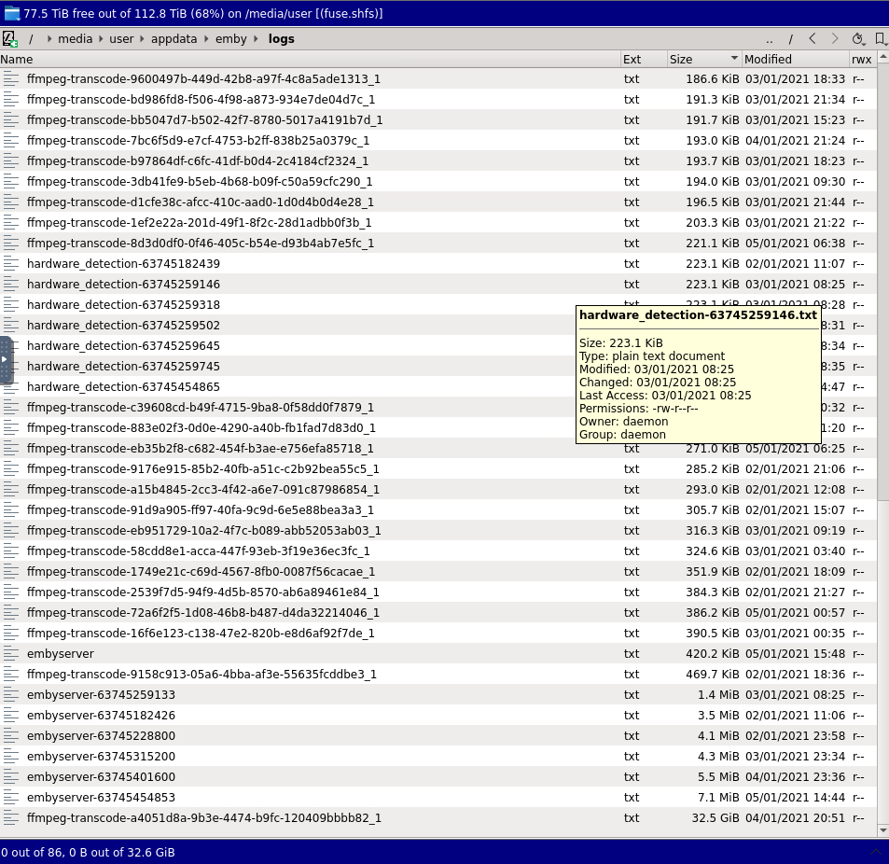The image size is (889, 864).
Task: Click icon of embyserver-63745228800 row
Action: click(x=11, y=736)
